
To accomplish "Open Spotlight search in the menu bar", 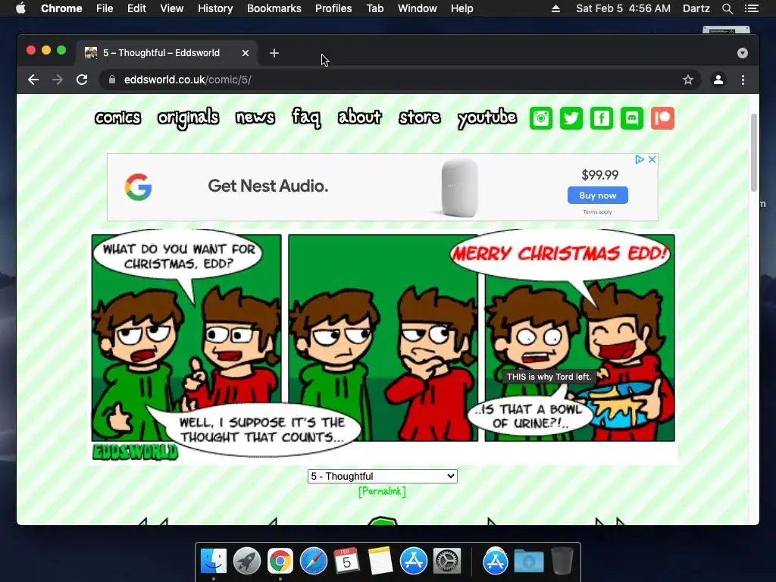I will 727,8.
